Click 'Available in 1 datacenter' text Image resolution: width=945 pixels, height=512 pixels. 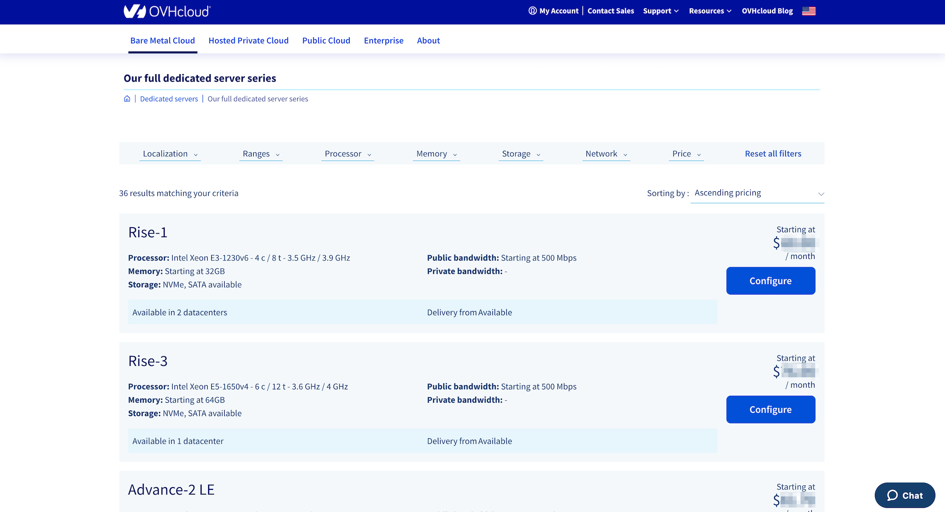pos(178,441)
